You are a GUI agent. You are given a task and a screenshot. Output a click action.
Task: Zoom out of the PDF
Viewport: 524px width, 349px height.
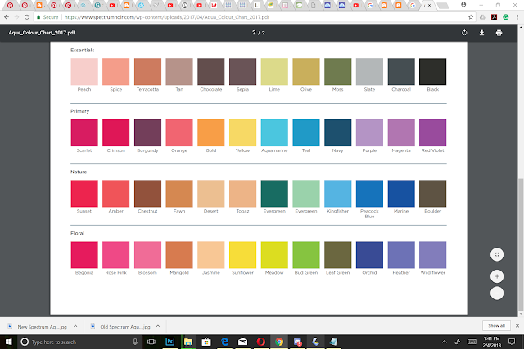[x=497, y=293]
